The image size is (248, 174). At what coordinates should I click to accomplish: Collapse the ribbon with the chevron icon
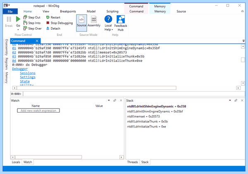point(242,11)
